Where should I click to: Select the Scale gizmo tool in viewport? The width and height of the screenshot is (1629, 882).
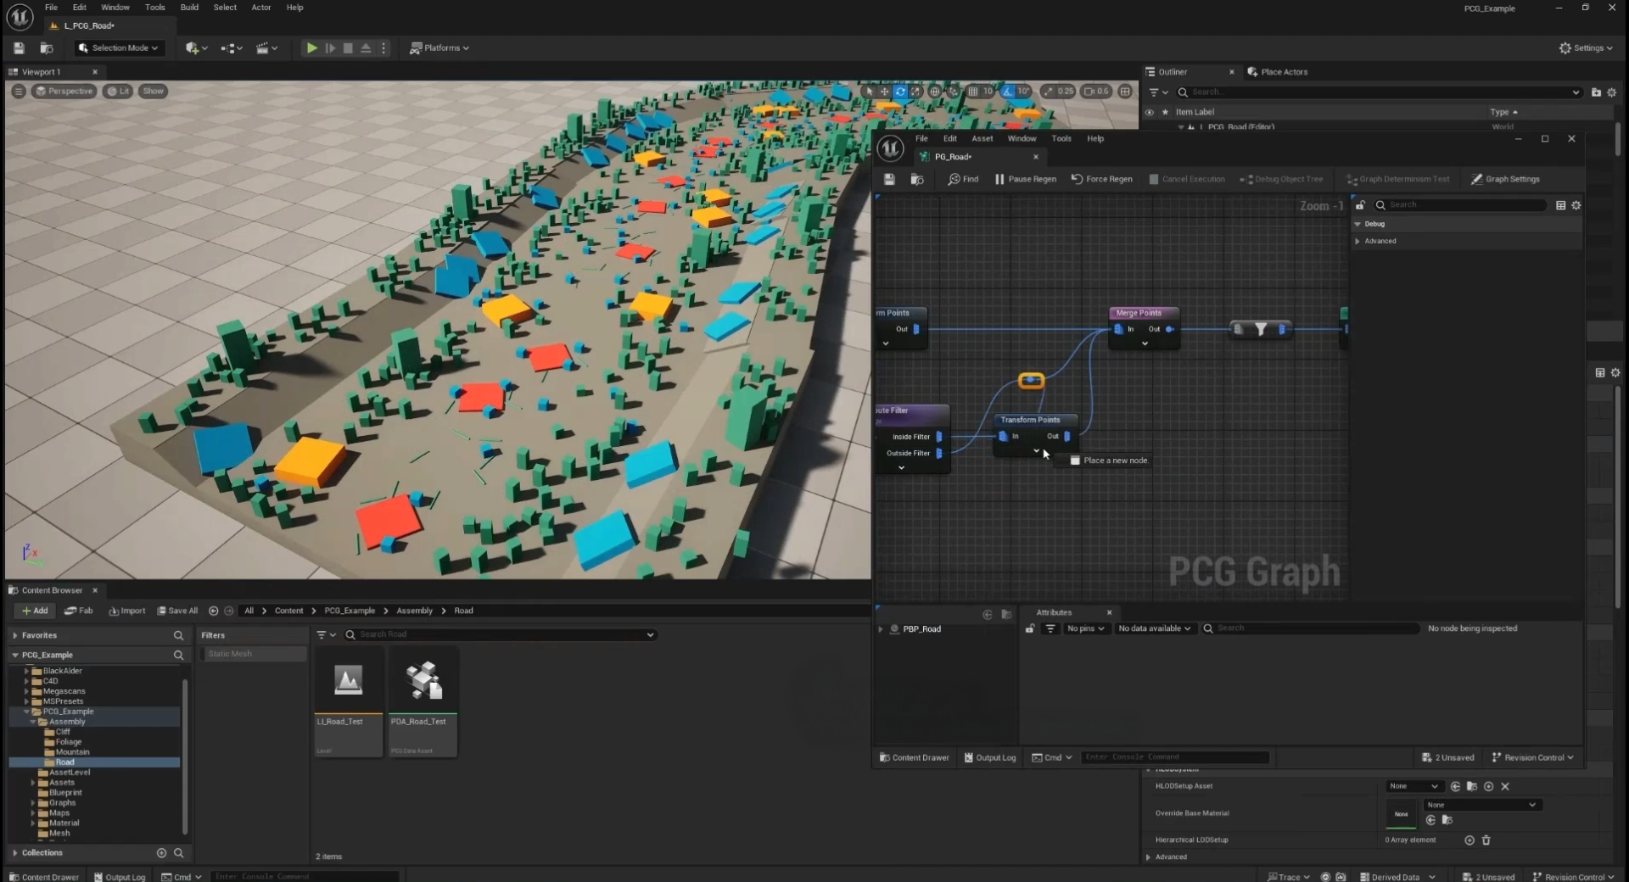(x=915, y=91)
